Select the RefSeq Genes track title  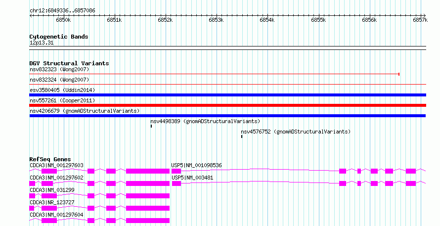pyautogui.click(x=50, y=159)
